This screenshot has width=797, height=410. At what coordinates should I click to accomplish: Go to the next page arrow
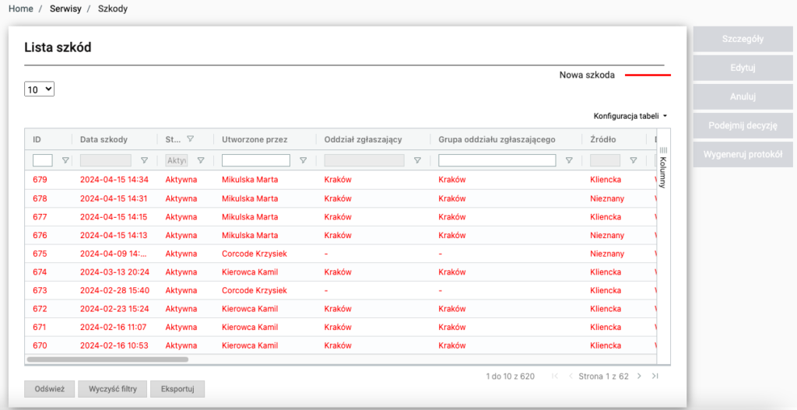click(x=639, y=377)
